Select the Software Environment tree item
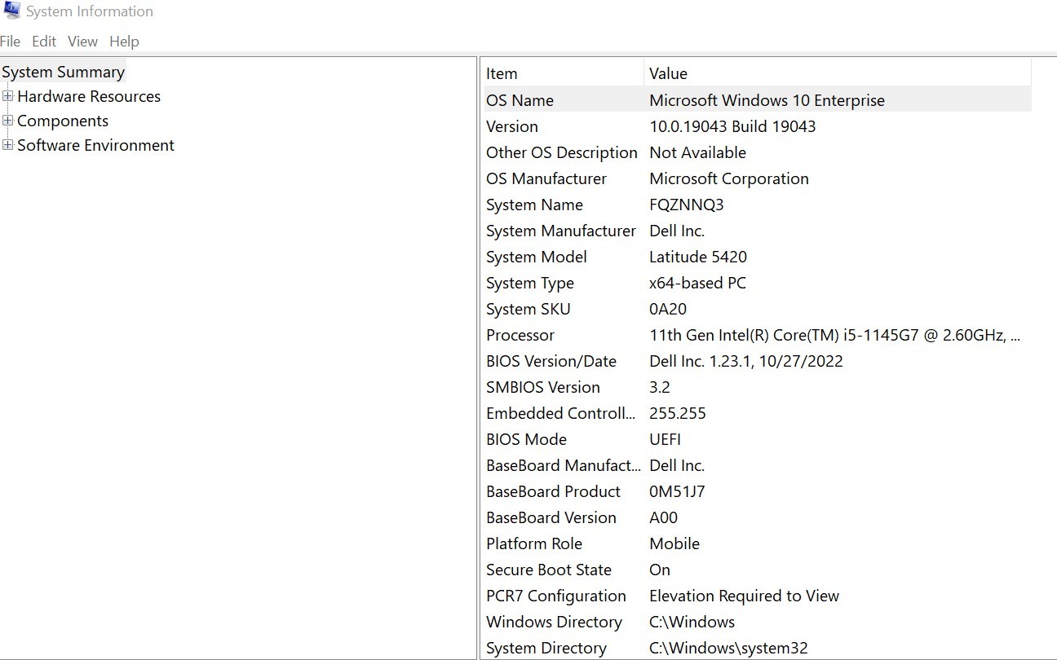The image size is (1057, 660). click(95, 145)
